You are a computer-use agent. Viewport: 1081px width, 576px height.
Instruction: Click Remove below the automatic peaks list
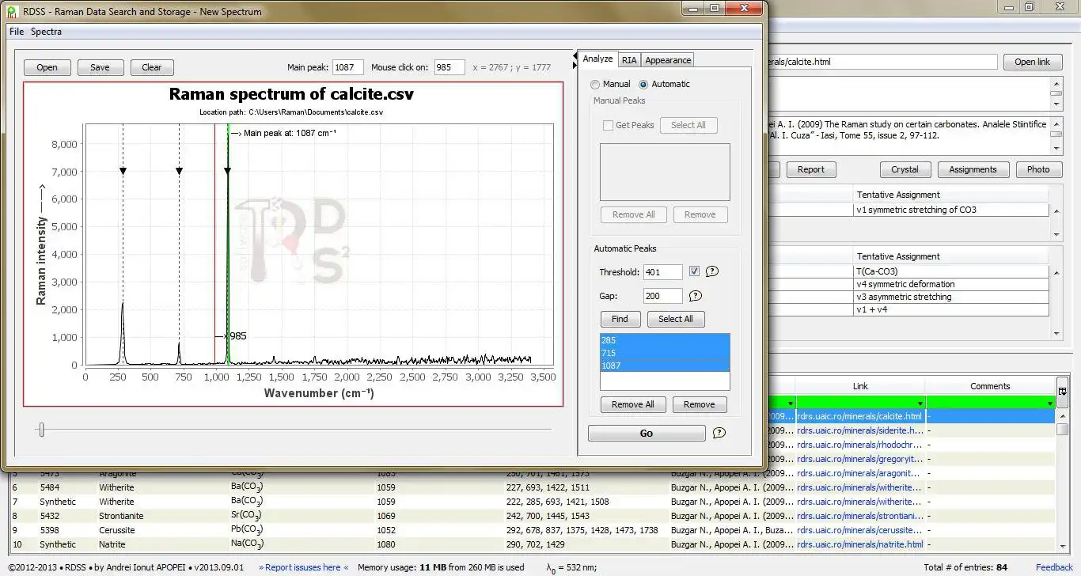[x=700, y=404]
